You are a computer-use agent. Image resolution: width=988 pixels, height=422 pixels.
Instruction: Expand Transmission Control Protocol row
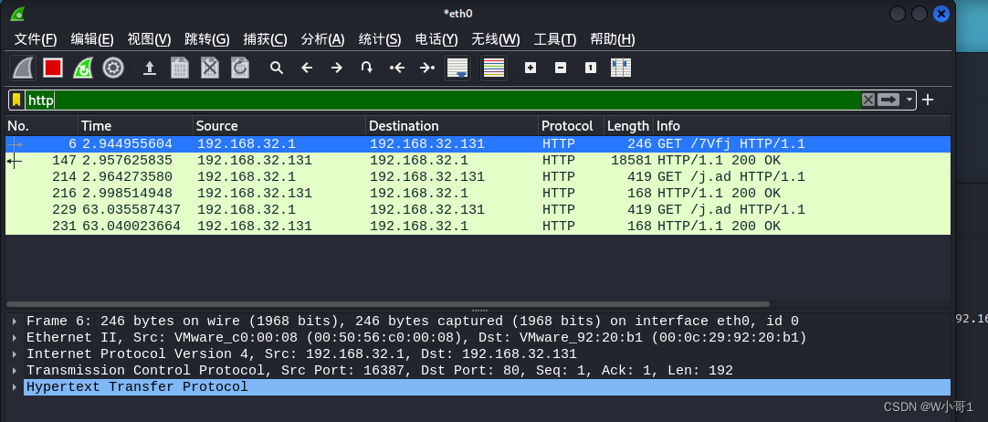tap(15, 370)
